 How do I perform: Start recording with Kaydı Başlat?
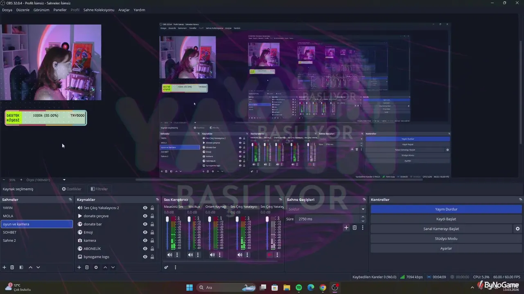click(x=446, y=219)
